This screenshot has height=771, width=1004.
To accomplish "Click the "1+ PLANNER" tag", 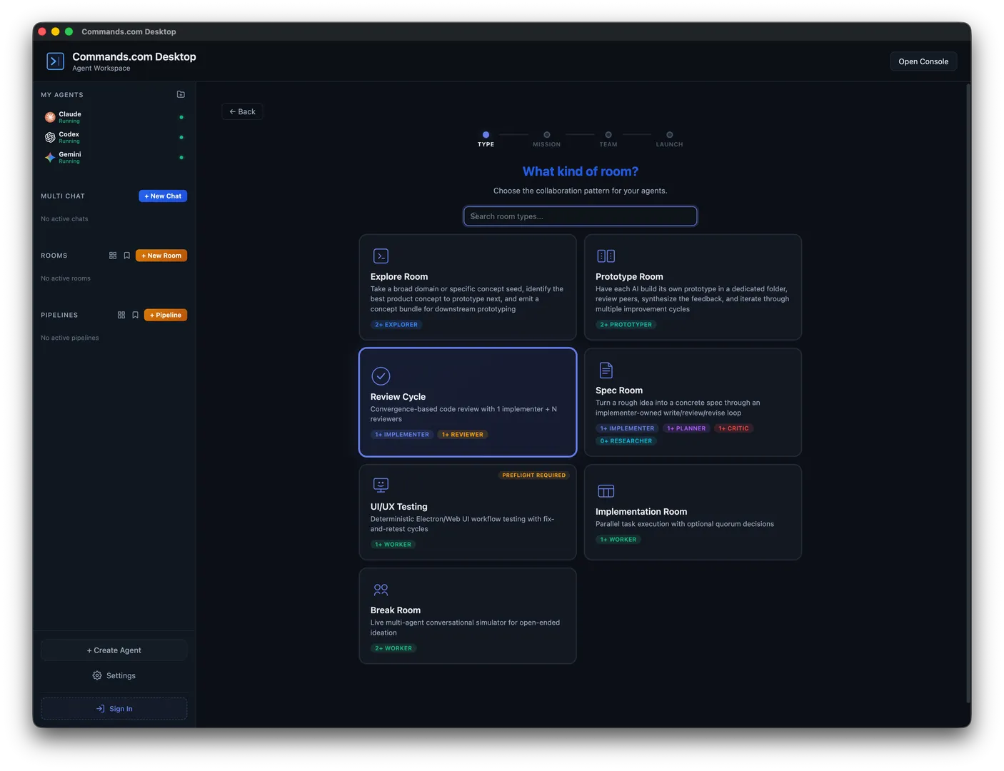I will (686, 428).
